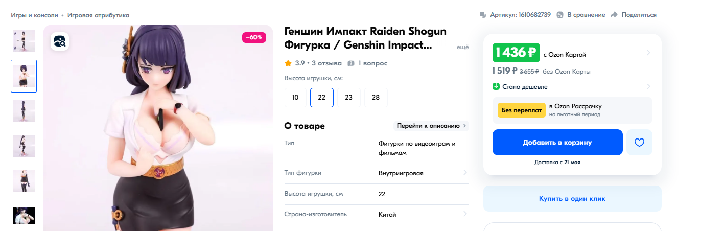This screenshot has height=231, width=701.
Task: Select first thumbnail with height diagram
Action: [24, 41]
